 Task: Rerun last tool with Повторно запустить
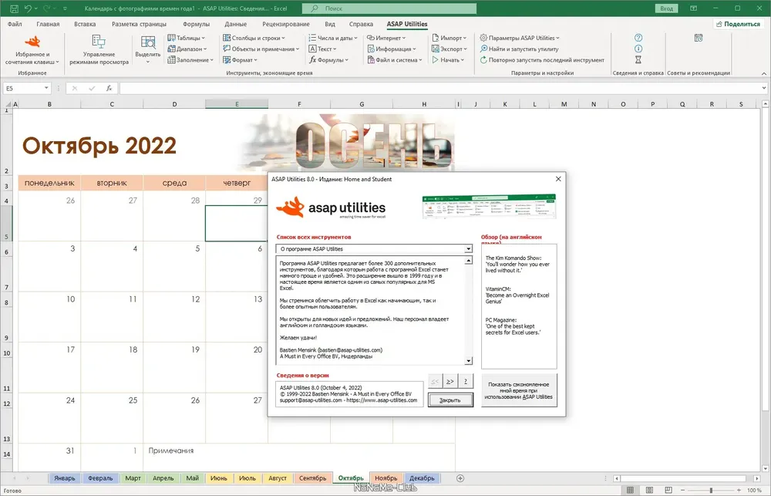[x=542, y=60]
